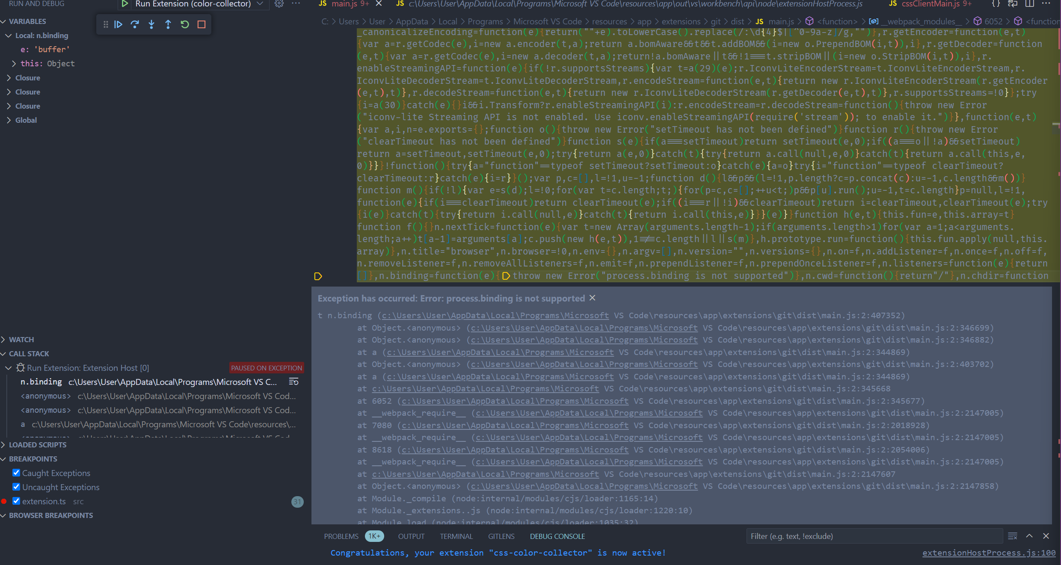
Task: Disable the Uncaught Exceptions breakpoint
Action: click(16, 487)
